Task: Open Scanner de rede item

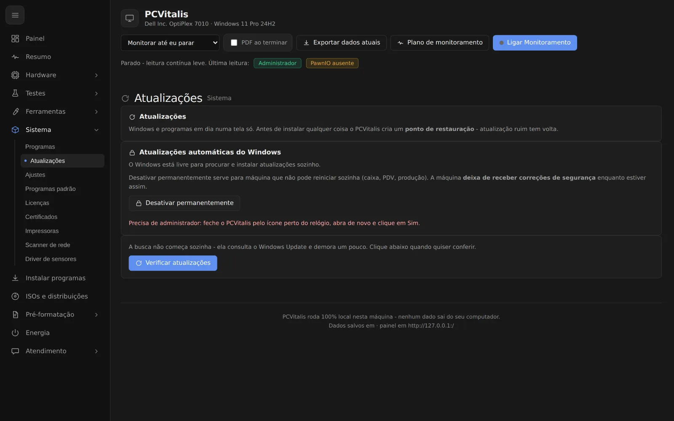Action: pos(62,245)
